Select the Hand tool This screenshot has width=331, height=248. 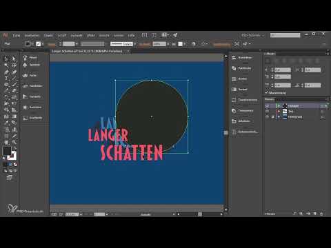[6, 142]
